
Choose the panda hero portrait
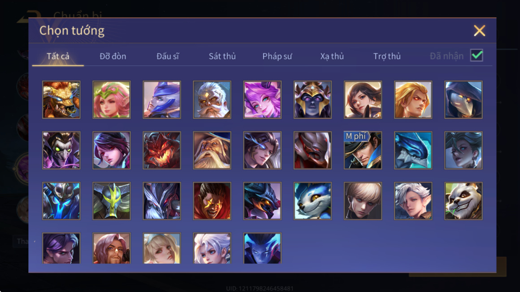click(463, 201)
